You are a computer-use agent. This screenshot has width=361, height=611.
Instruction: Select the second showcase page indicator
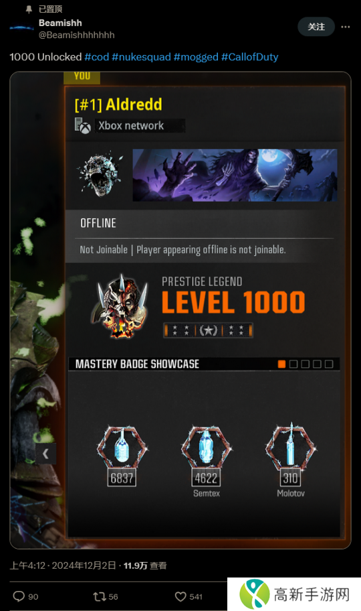293,364
